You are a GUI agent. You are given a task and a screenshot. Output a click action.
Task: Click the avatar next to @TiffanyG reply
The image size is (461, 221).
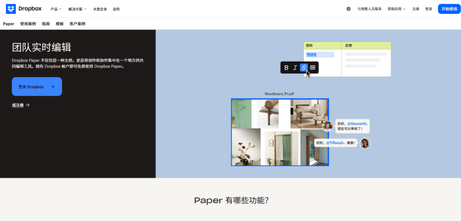365,143
